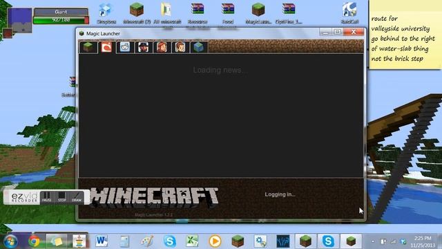442x249 pixels.
Task: Switch to the running Skype window in the taskbar
Action: point(328,241)
